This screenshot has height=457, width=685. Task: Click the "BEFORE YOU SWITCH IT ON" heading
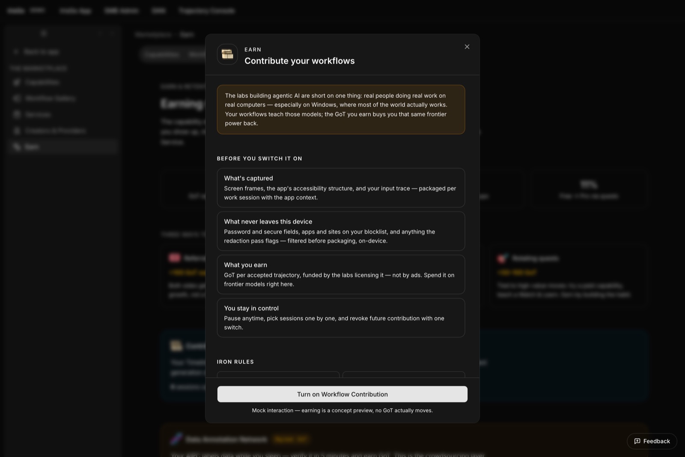[x=259, y=159]
